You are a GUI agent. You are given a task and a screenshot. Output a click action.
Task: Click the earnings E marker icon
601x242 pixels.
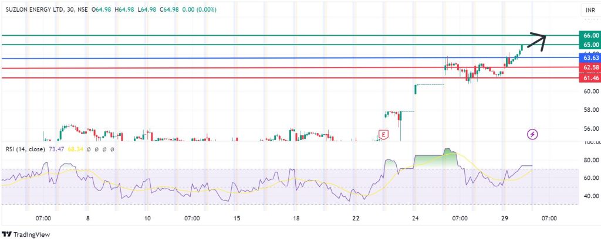[x=383, y=134]
